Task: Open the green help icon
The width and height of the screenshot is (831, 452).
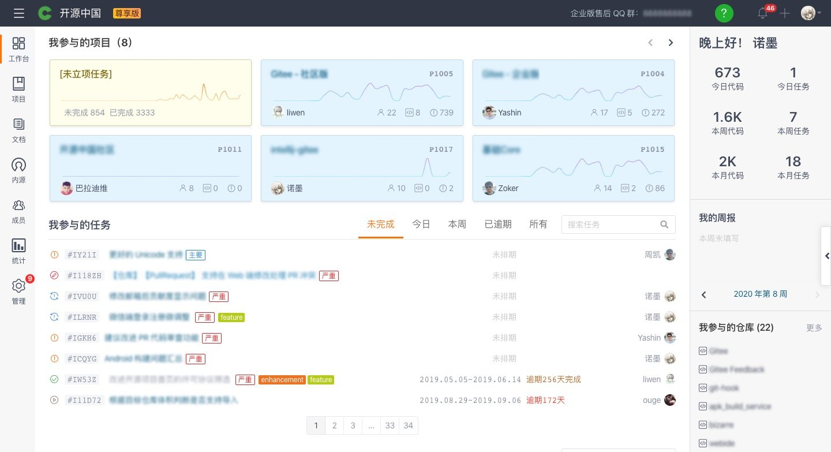Action: click(724, 13)
